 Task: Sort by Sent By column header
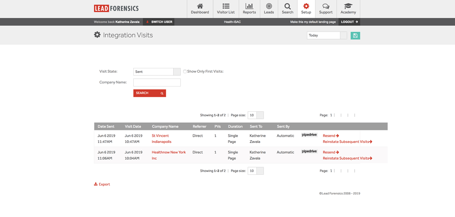tap(283, 126)
